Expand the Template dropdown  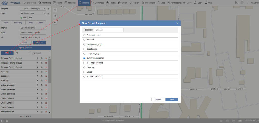33,8
